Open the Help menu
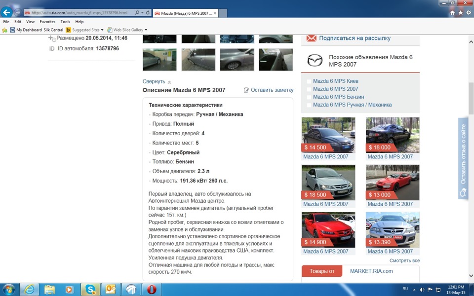The width and height of the screenshot is (474, 296). 79,22
